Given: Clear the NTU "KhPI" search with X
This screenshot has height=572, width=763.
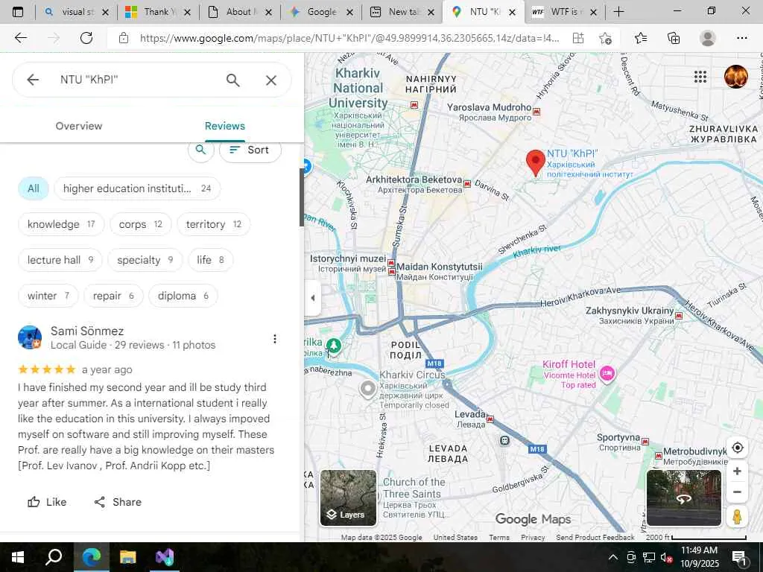Looking at the screenshot, I should point(271,80).
